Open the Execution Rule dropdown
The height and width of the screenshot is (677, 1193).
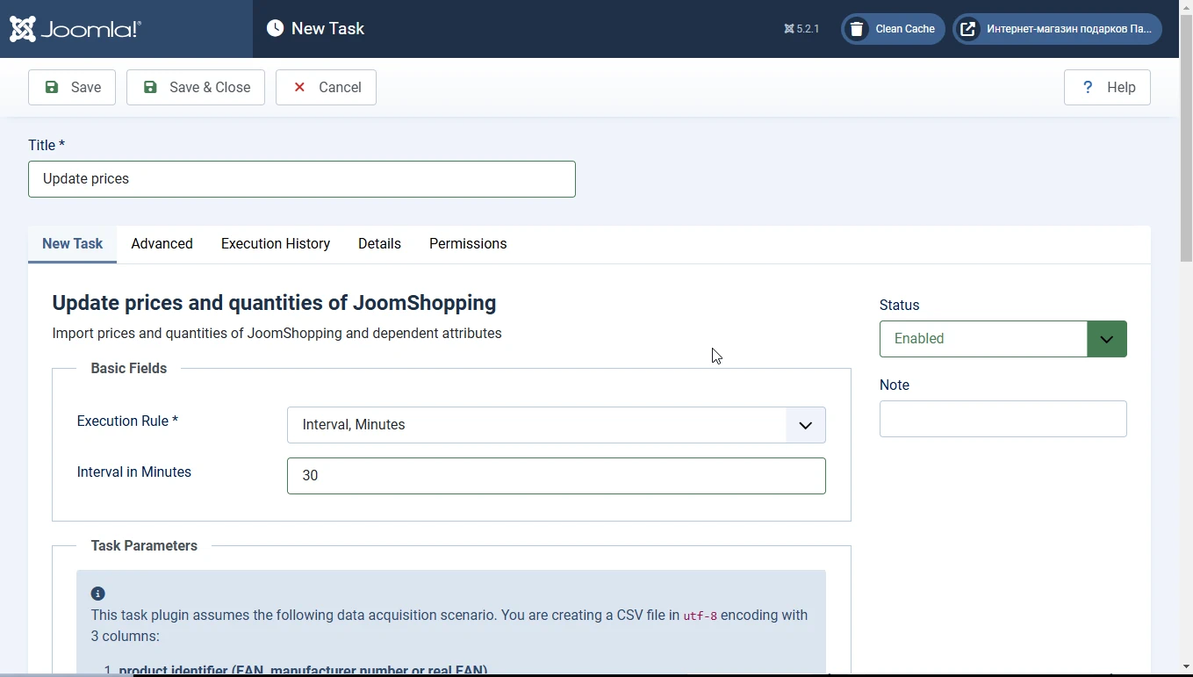click(556, 425)
